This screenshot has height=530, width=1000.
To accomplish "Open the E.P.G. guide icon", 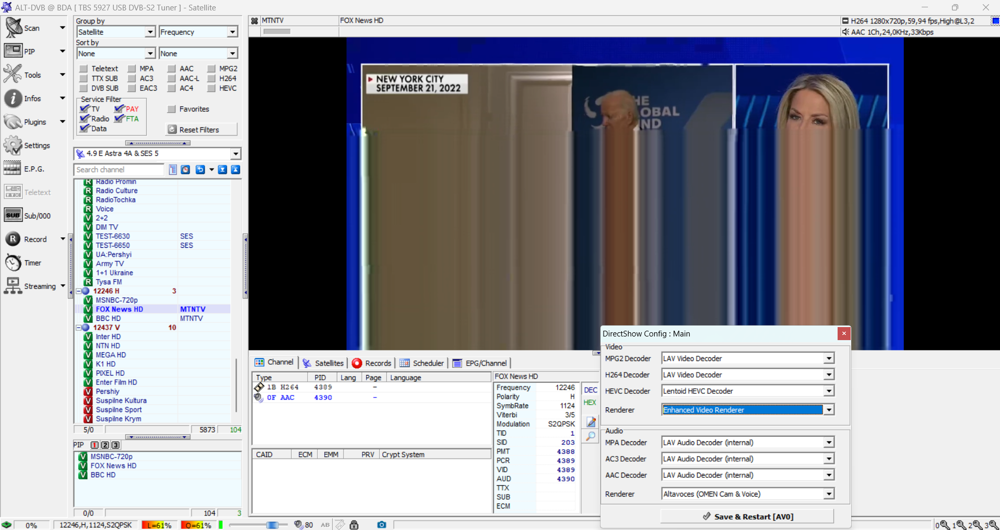I will tap(13, 168).
